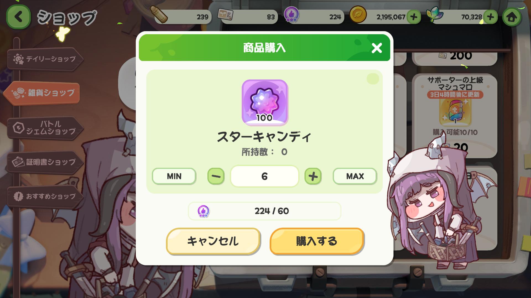Add more gold coins with plus icon

(414, 17)
